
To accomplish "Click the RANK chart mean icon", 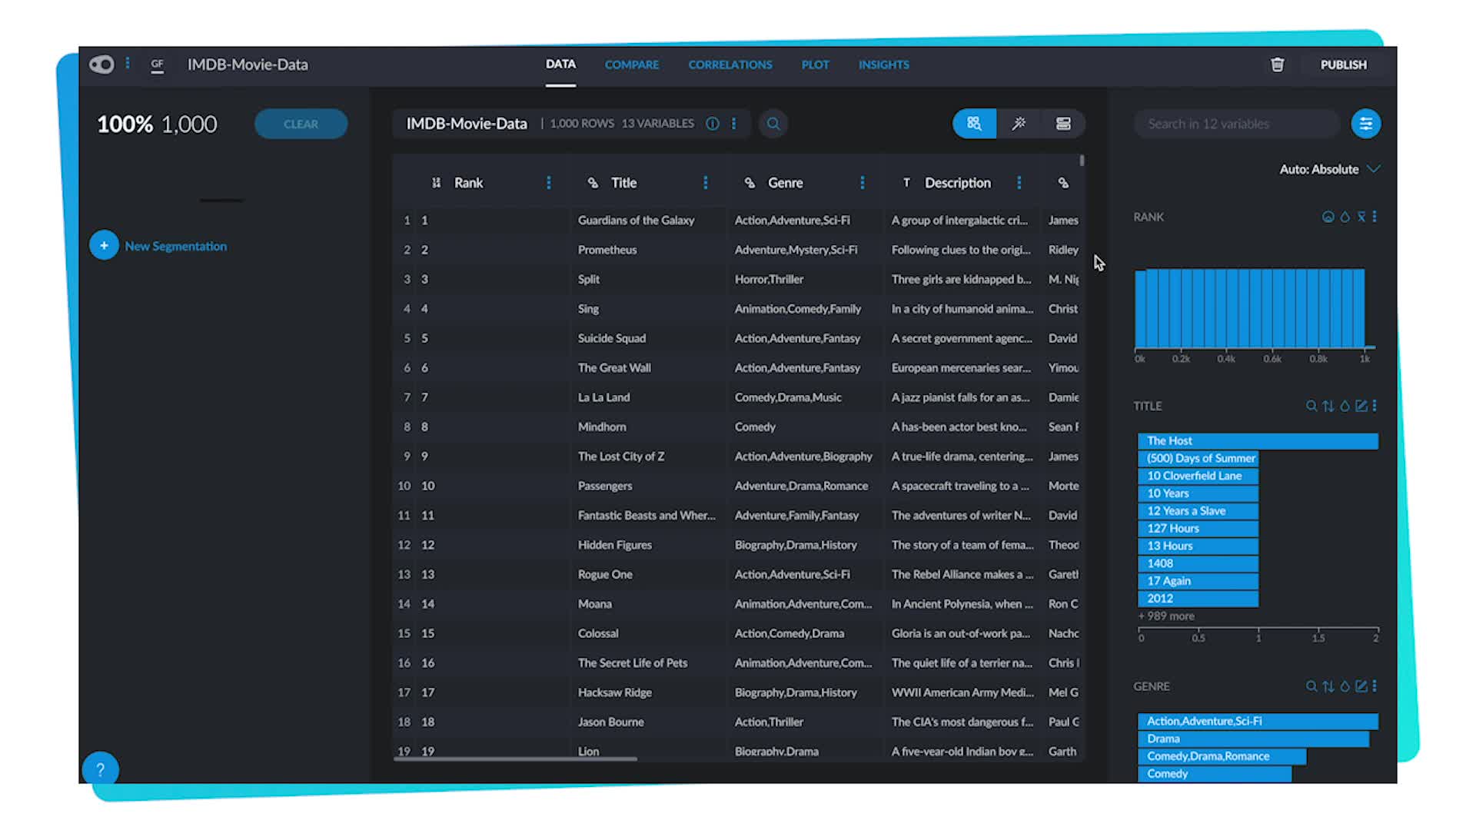I will click(x=1361, y=217).
